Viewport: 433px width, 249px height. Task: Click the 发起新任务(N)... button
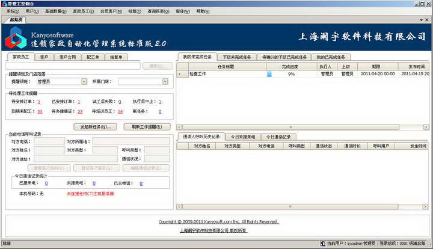click(x=95, y=127)
